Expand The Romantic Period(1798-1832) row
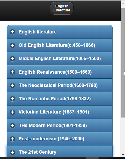125x159 pixels. pyautogui.click(x=60, y=99)
